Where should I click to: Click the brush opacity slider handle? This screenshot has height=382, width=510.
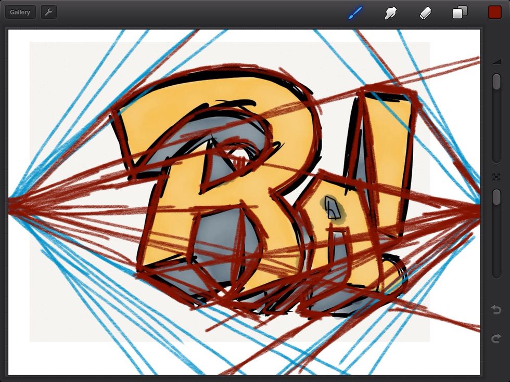(496, 196)
